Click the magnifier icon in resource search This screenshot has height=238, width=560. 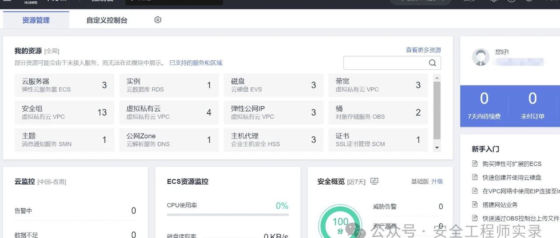click(x=432, y=63)
